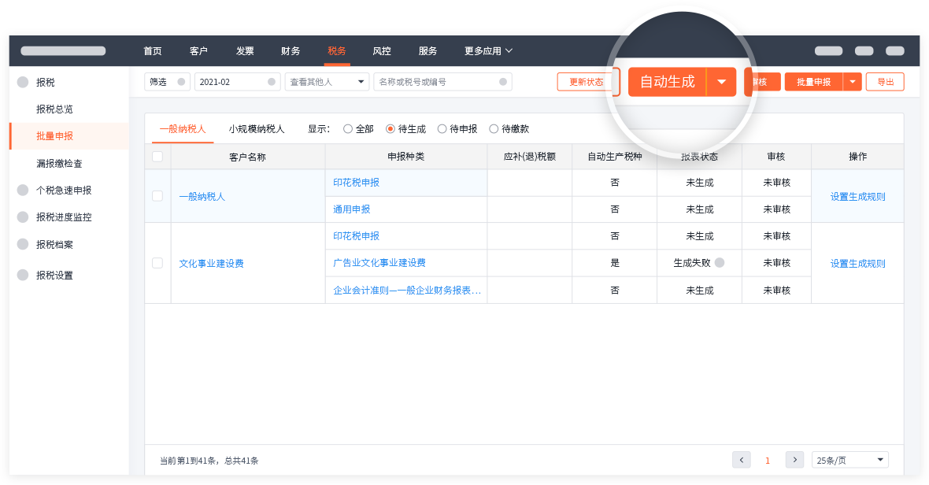This screenshot has width=929, height=485.
Task: Click the grey dot in the 2021-02 date field
Action: click(x=272, y=82)
